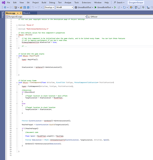Click the Search box in title bar
Viewport: 153px width, 160px height.
tap(119, 3)
